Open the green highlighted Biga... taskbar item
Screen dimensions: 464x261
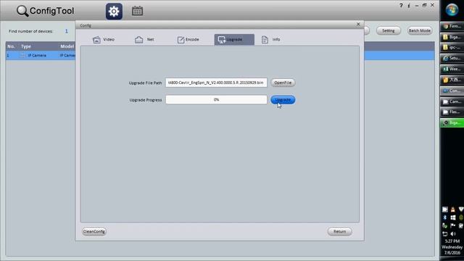pyautogui.click(x=452, y=123)
